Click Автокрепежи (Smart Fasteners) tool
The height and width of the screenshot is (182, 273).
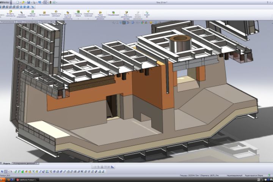click(x=44, y=14)
